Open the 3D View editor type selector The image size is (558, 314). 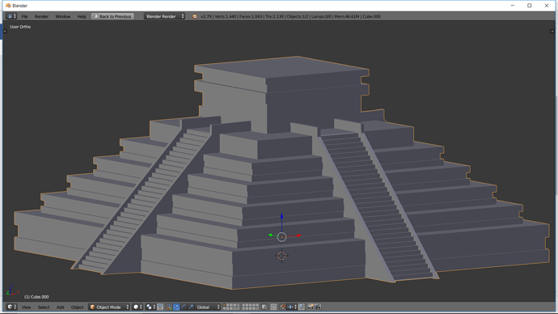coord(11,307)
